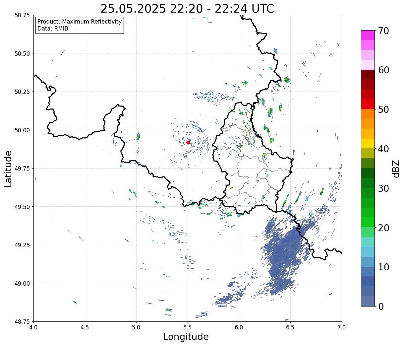Screen dimensions: 404x345
Task: Click the bright red colorbar segment above 50
Action: (368, 104)
